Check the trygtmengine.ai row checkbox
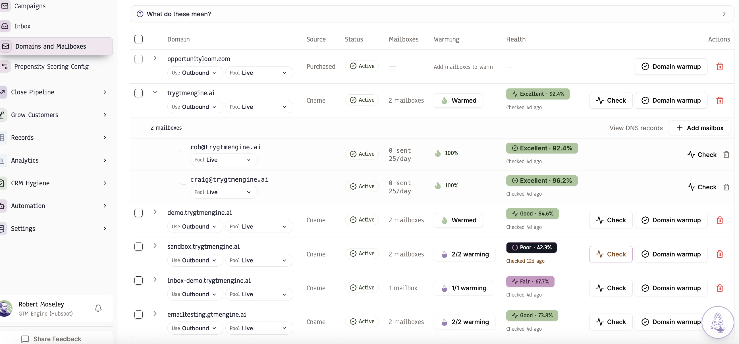 (138, 93)
